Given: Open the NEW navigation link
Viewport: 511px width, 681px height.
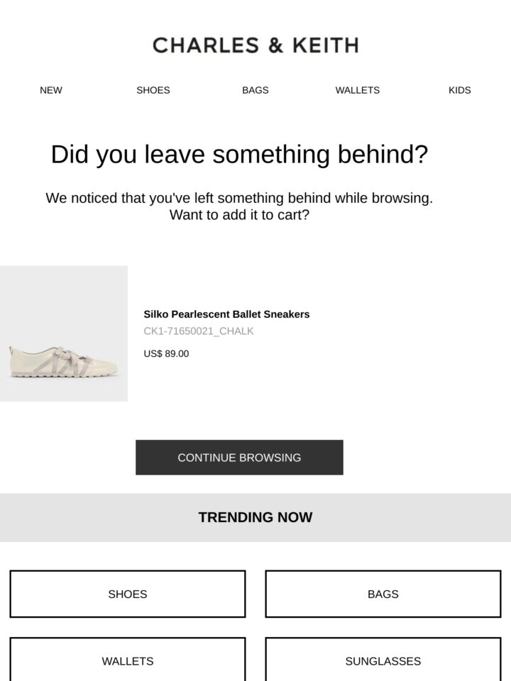Looking at the screenshot, I should point(51,90).
